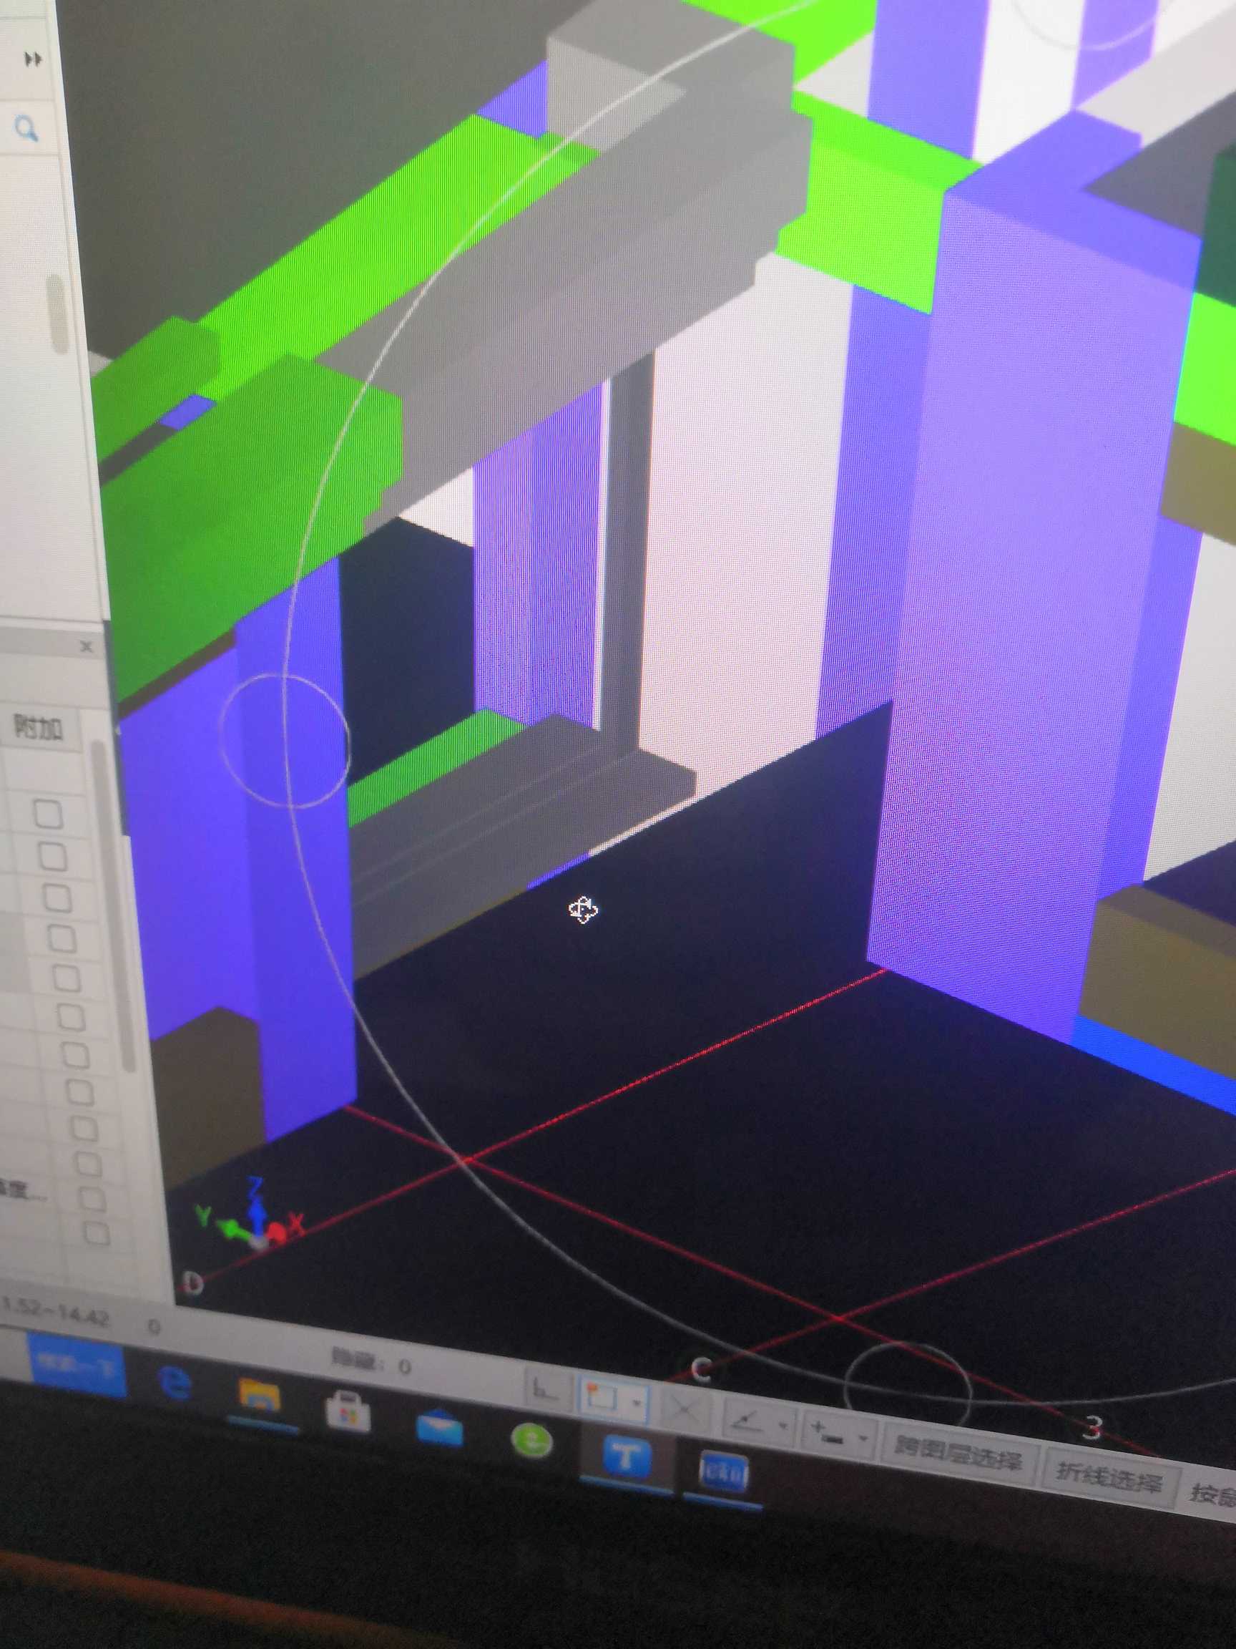Click grid axis label D
The width and height of the screenshot is (1236, 1649).
click(193, 1283)
